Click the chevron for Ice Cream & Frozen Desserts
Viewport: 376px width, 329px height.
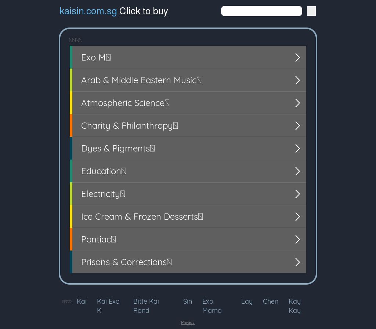(x=297, y=217)
